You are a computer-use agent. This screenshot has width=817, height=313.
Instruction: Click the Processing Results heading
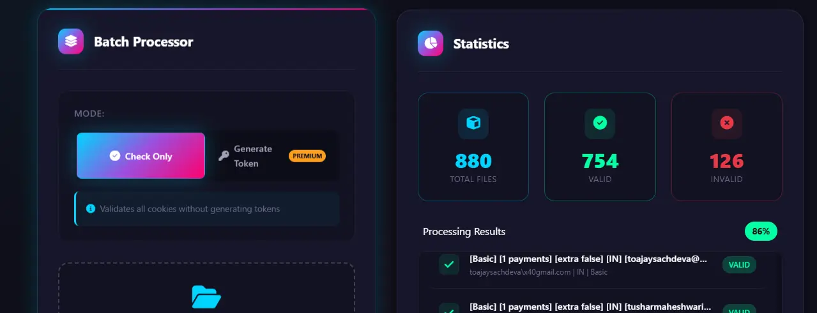click(x=464, y=231)
